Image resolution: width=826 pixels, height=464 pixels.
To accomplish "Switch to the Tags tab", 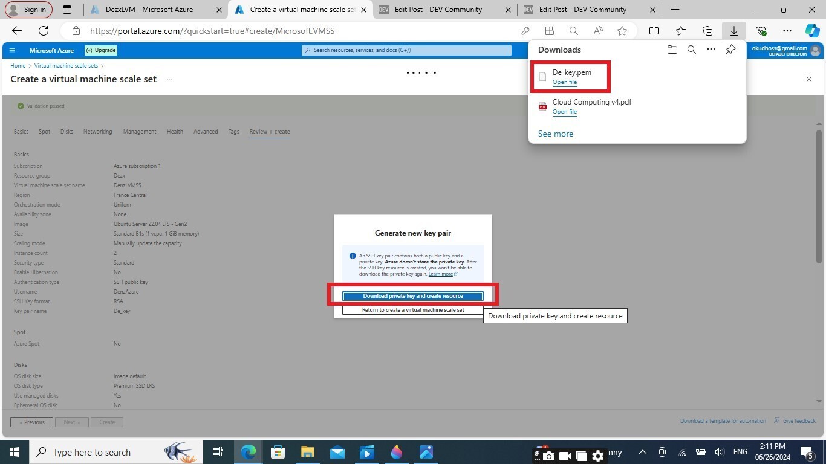I will click(233, 132).
